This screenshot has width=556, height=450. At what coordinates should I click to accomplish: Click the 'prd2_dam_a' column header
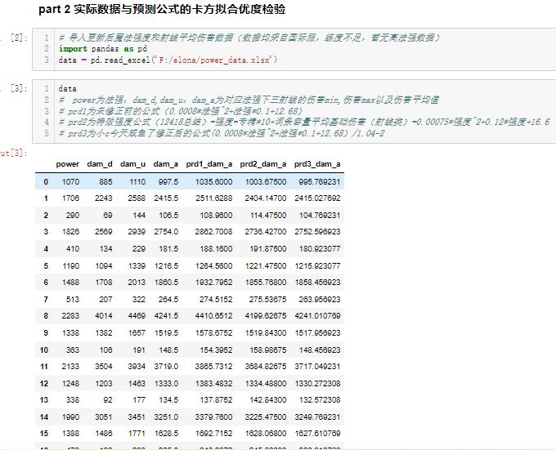262,164
